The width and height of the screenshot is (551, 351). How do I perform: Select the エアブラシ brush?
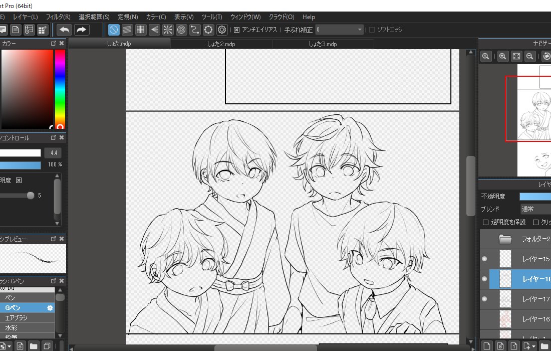click(28, 317)
